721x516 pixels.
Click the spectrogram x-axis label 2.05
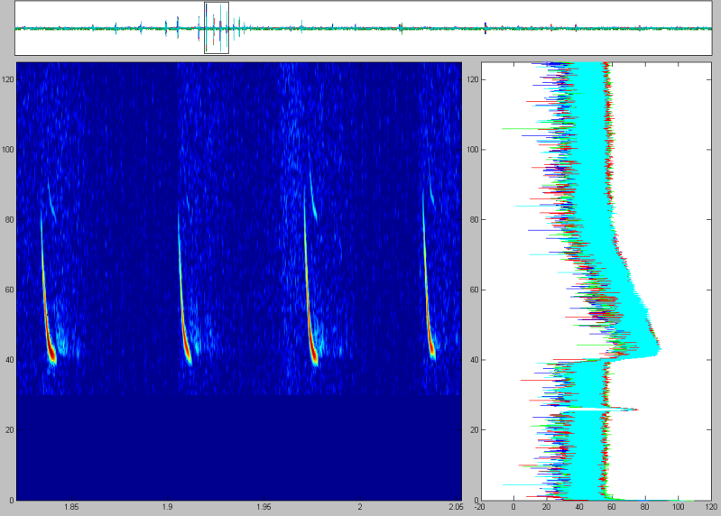455,506
